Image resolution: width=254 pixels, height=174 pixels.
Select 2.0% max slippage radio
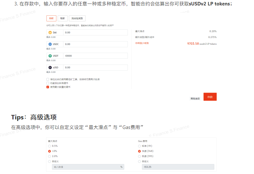(x=49, y=156)
